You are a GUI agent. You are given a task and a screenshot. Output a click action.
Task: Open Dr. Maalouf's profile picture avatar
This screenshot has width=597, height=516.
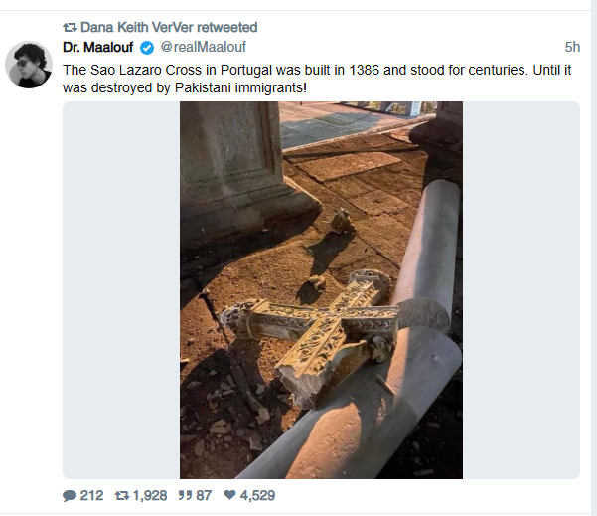[29, 66]
